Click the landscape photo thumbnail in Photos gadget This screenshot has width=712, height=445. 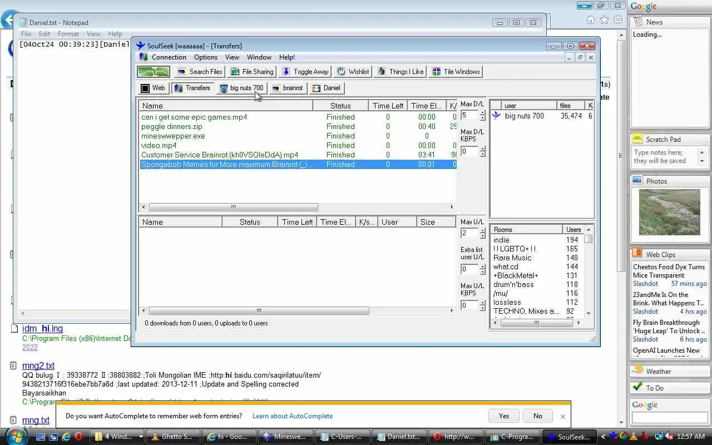tap(670, 212)
